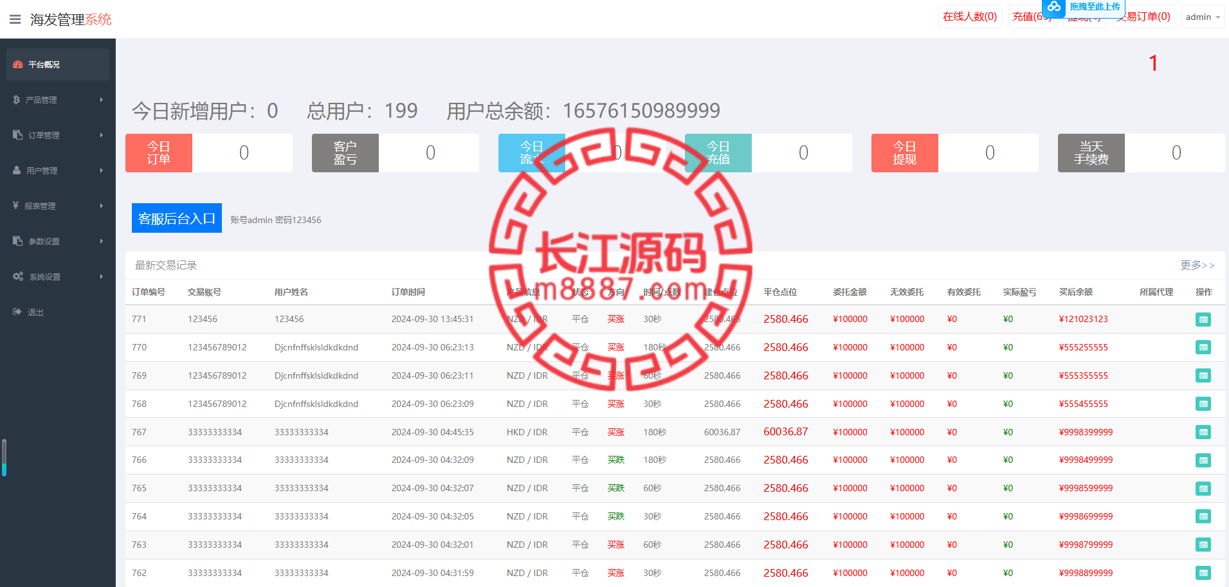This screenshot has height=587, width=1229.
Task: Open the 参数设置 sidebar menu
Action: [58, 241]
